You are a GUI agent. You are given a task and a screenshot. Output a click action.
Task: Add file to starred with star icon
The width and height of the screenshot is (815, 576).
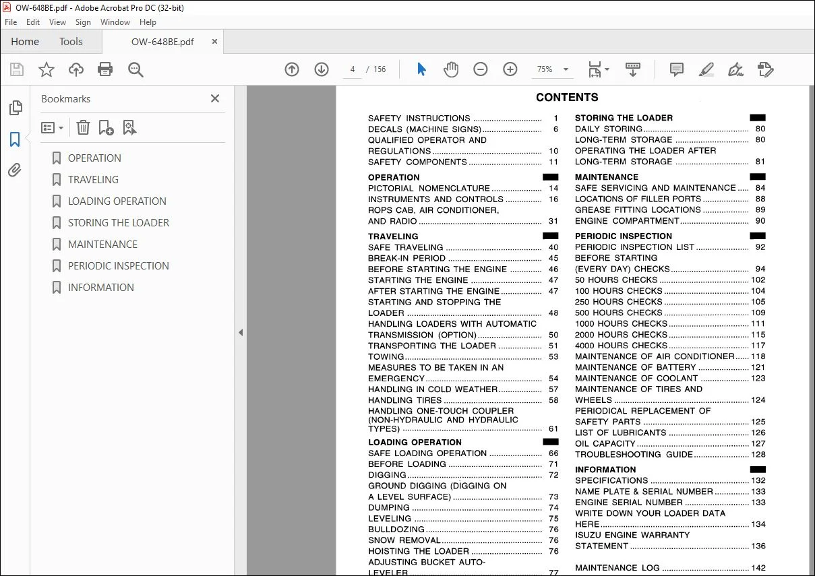click(47, 69)
